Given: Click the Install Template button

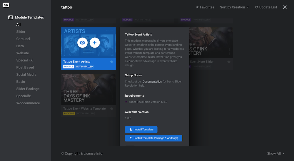Looking at the screenshot, I should [141, 130].
